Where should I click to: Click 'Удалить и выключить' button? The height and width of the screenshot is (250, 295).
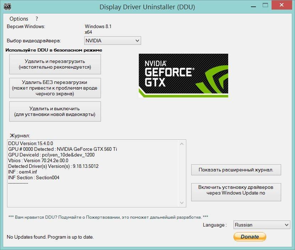[55, 111]
